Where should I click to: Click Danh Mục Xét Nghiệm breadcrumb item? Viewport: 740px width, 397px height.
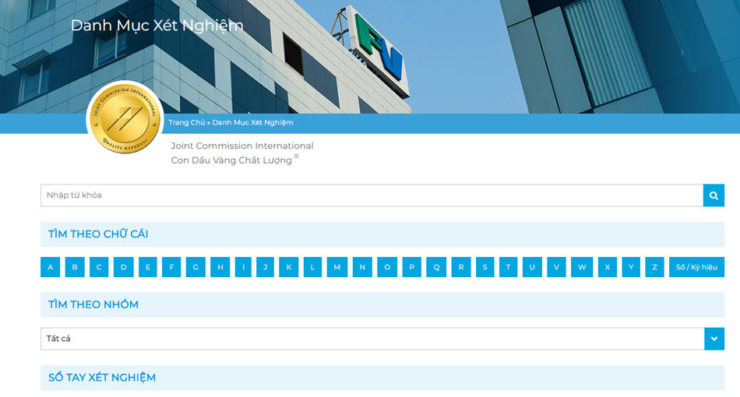click(252, 122)
